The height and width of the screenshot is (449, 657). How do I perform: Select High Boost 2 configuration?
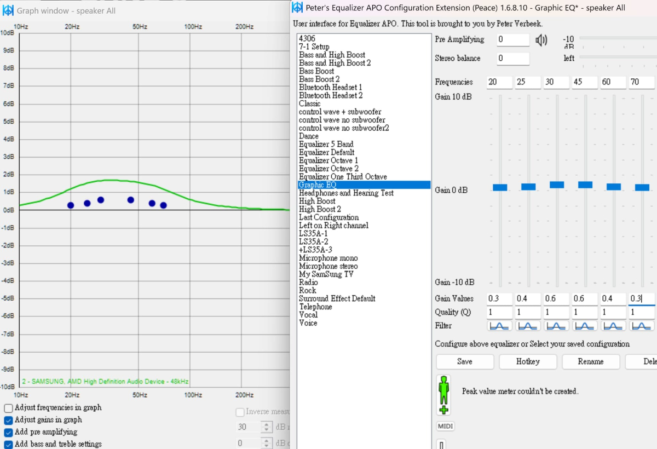(x=320, y=209)
